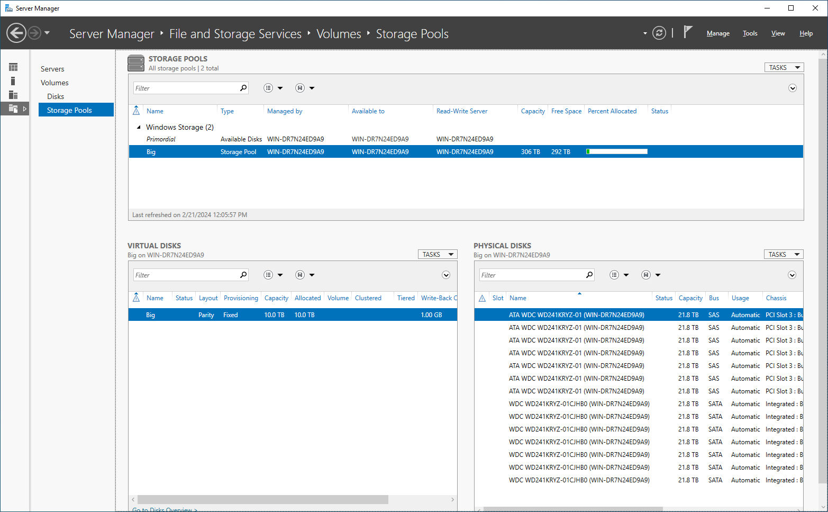The image size is (828, 512).
Task: Sort storage pools by Percent Allocated column
Action: tap(612, 111)
